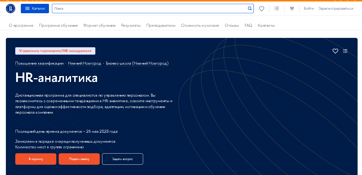Go to Программа обучения section

pos(58,26)
